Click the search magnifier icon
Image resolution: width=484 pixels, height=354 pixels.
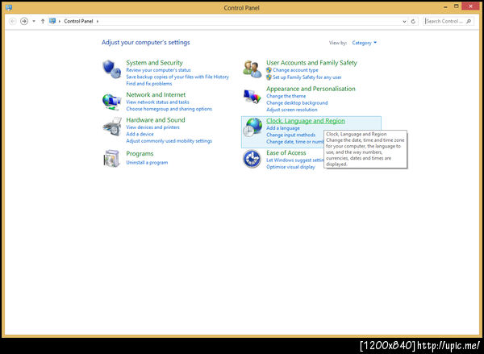(x=469, y=21)
